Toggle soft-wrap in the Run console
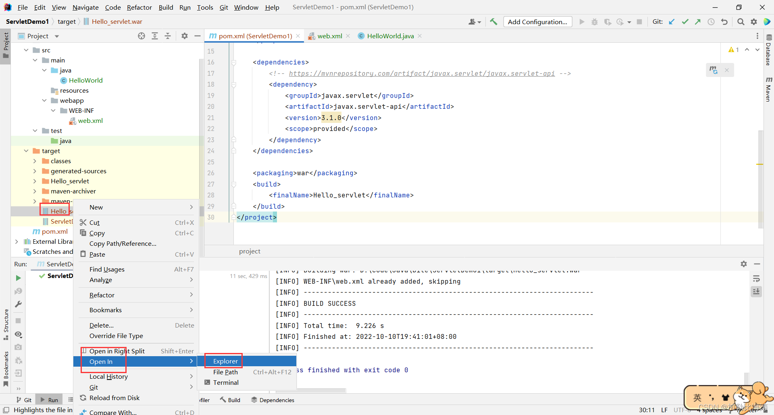The width and height of the screenshot is (774, 415). pos(756,278)
